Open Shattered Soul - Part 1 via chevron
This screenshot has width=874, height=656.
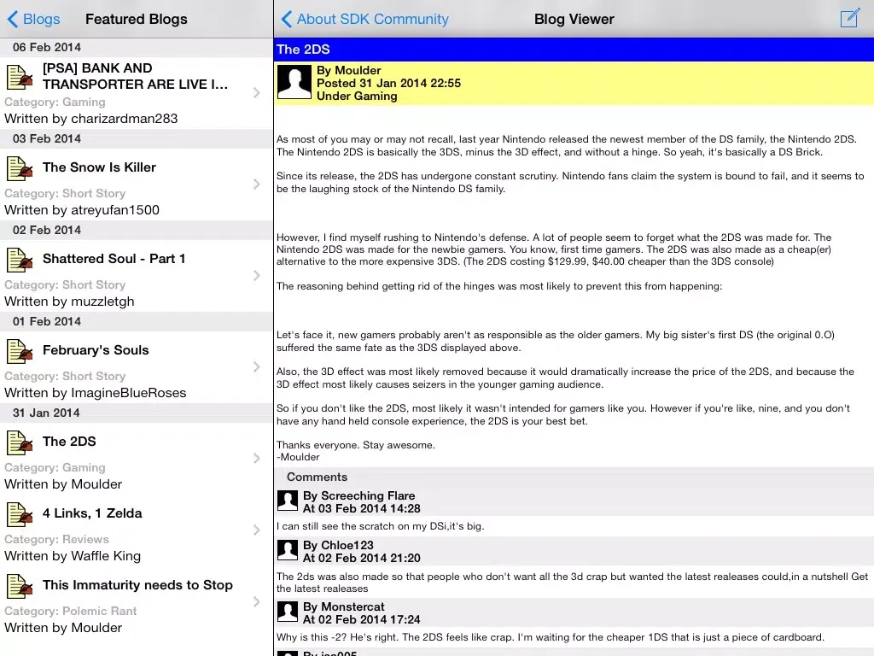[256, 276]
